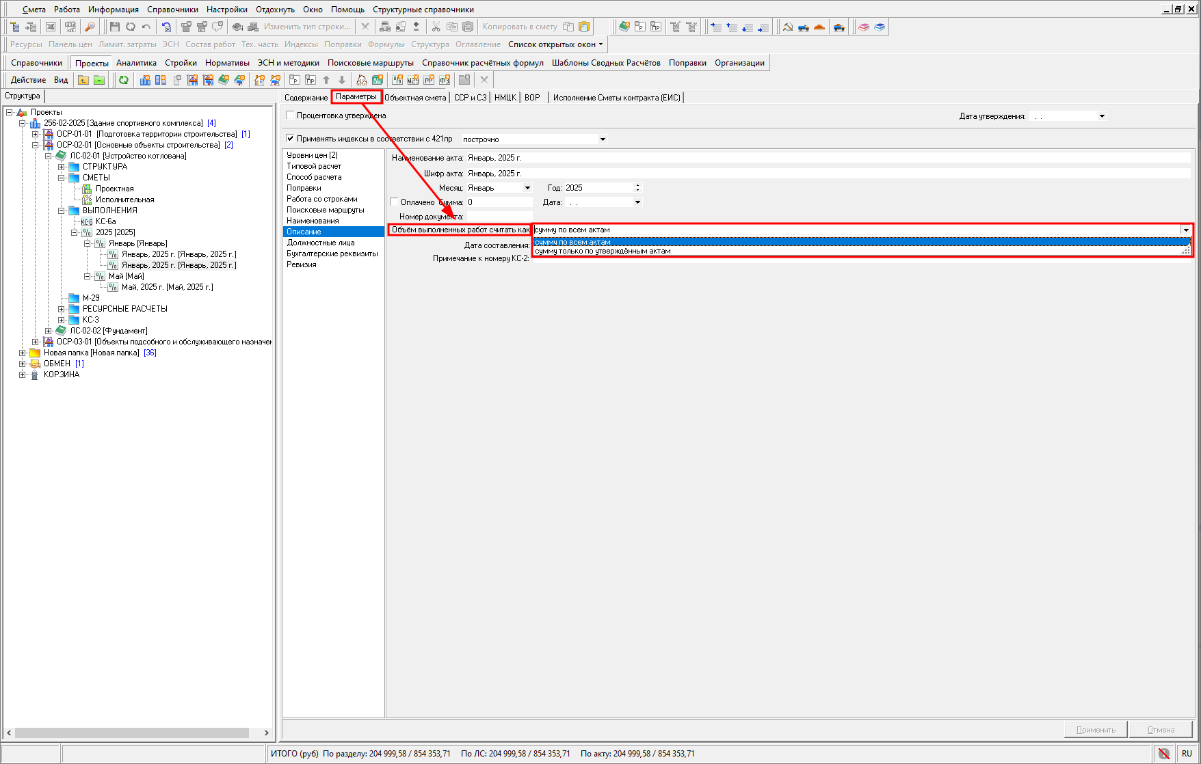
Task: Click the hammer and sickle labor icon
Action: (x=788, y=27)
